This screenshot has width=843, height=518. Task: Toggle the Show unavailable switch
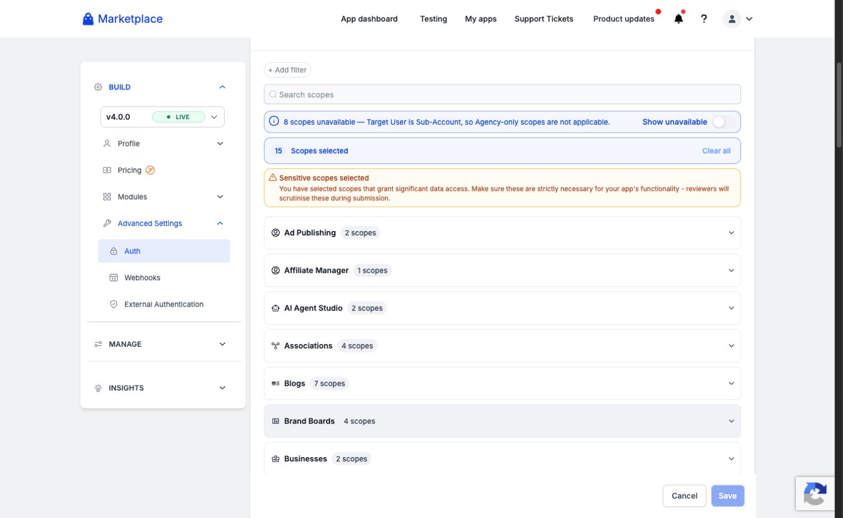tap(723, 122)
